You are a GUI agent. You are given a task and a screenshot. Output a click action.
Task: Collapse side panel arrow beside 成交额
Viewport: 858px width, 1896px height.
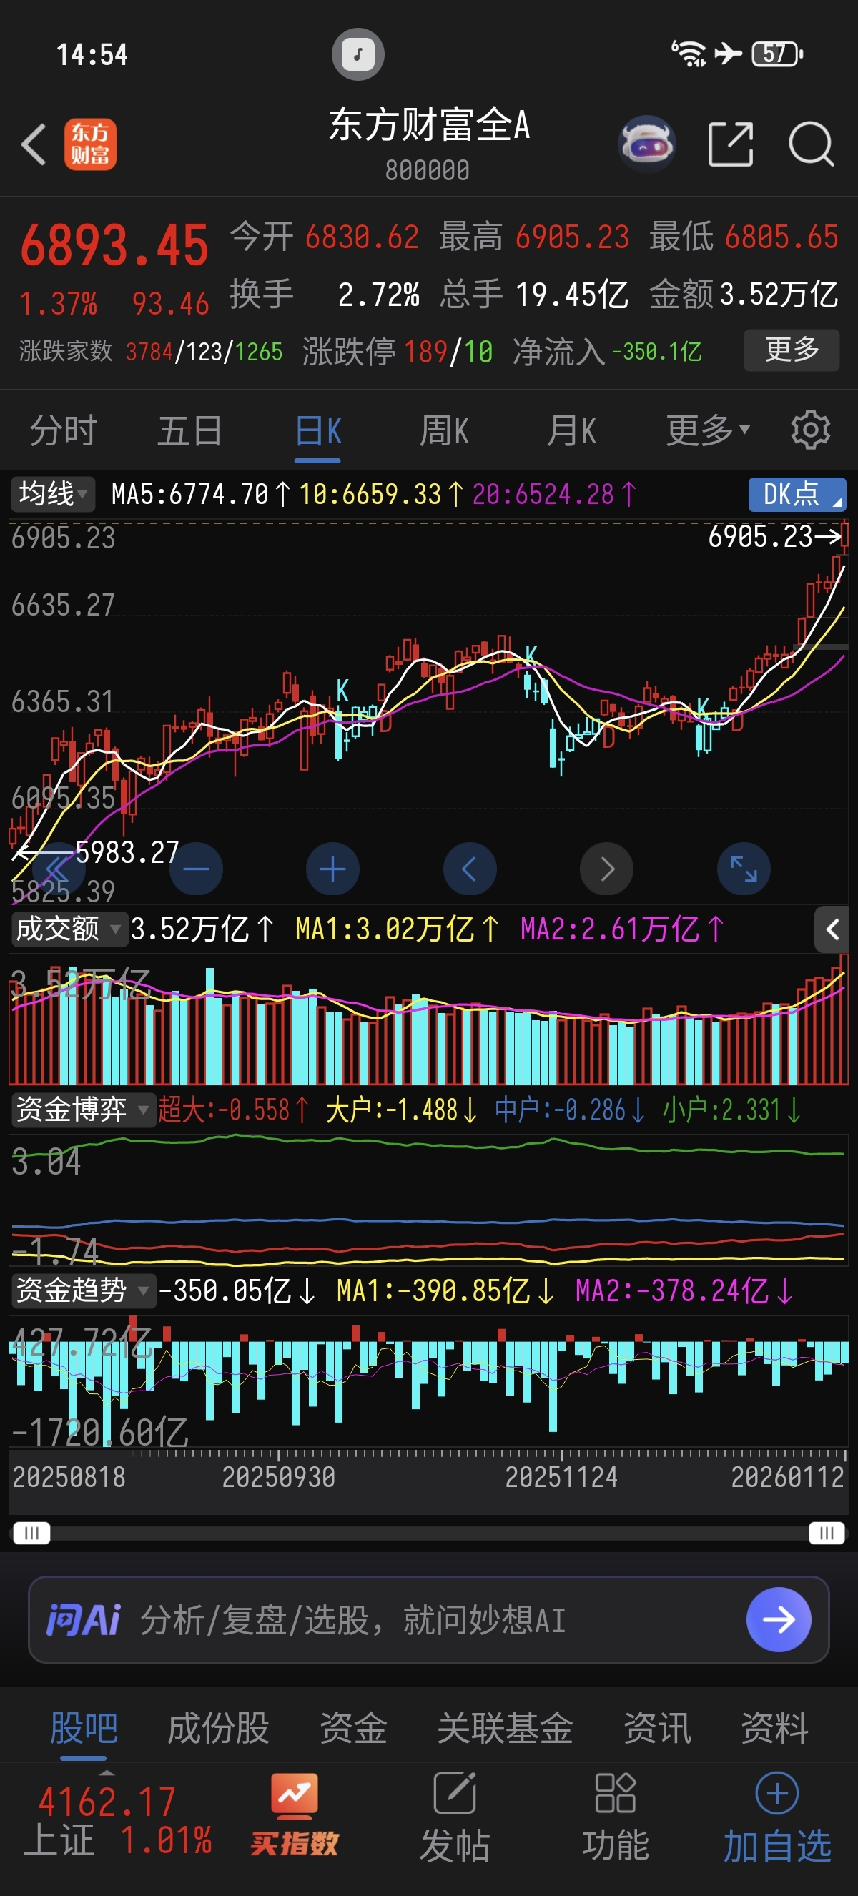(832, 929)
